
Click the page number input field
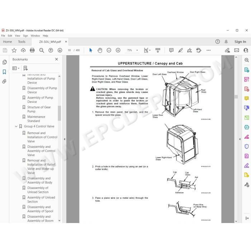coord(69,50)
